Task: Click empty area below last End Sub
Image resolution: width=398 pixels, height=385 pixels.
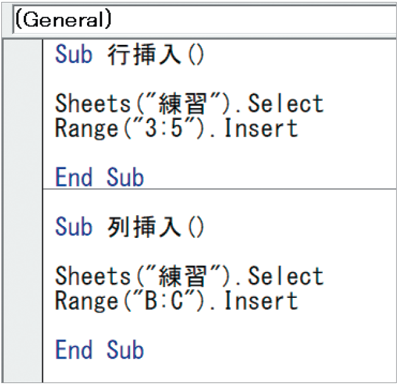Action: (219, 372)
